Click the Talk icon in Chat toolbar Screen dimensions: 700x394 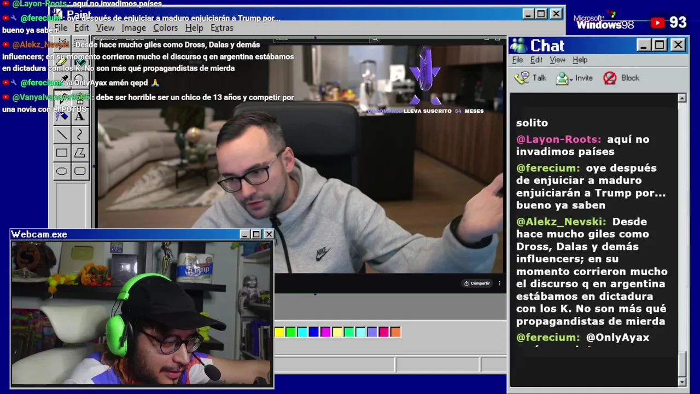coord(522,78)
